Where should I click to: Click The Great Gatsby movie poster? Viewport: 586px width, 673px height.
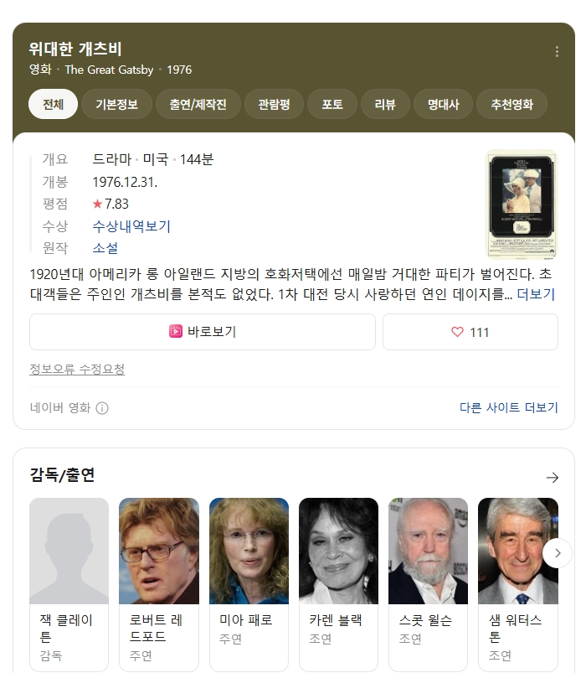pos(522,204)
